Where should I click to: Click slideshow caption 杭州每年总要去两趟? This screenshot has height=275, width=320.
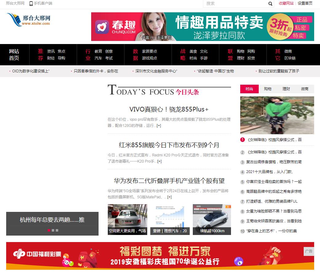pos(52,220)
